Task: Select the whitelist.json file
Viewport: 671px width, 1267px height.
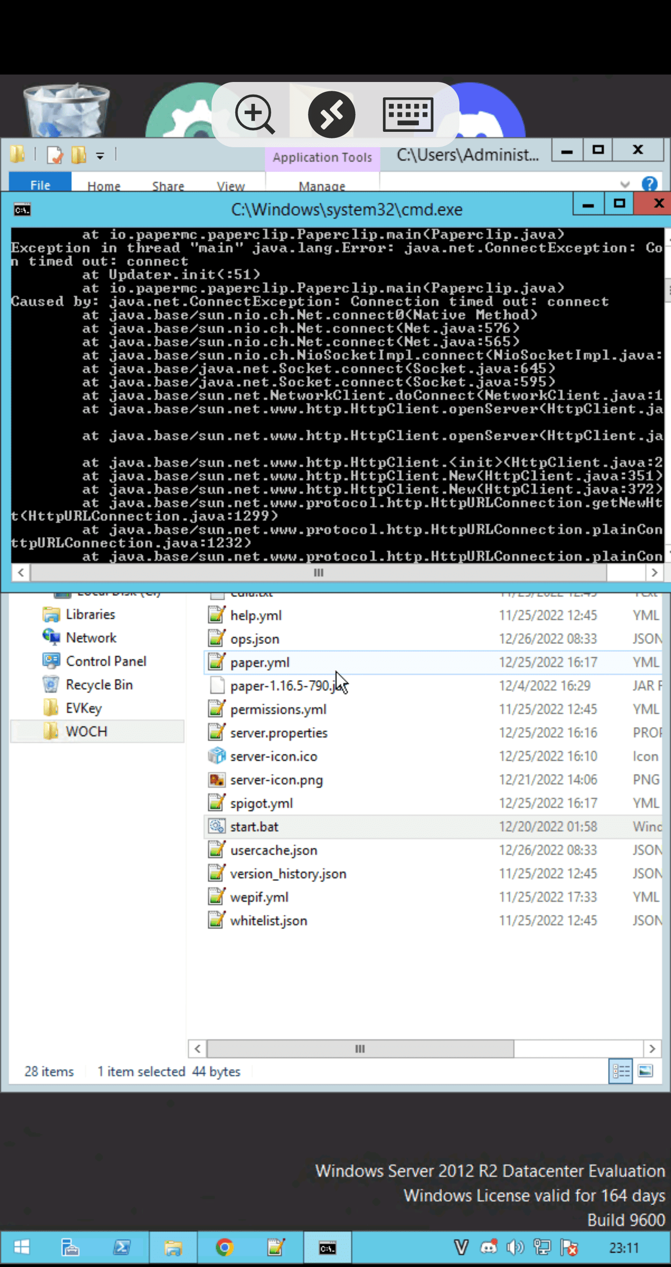Action: pyautogui.click(x=268, y=921)
